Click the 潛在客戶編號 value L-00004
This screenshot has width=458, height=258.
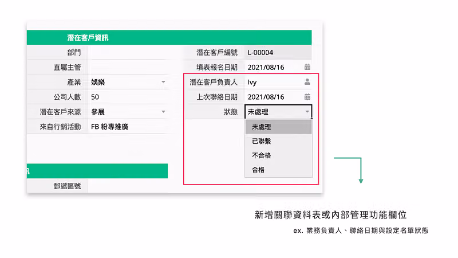(x=260, y=53)
